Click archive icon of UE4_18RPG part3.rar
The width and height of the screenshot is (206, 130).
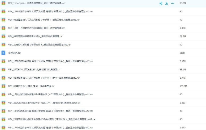click(3, 11)
